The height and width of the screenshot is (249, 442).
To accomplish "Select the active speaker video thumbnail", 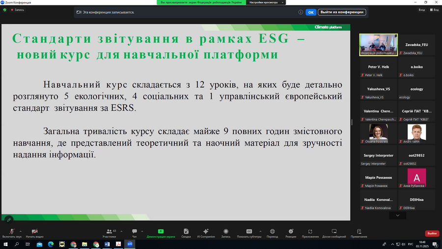I will [x=379, y=44].
